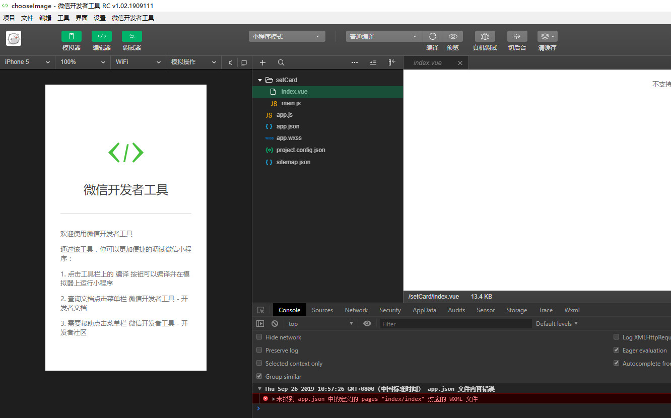
Task: Switch to the AppData tab
Action: pos(425,310)
